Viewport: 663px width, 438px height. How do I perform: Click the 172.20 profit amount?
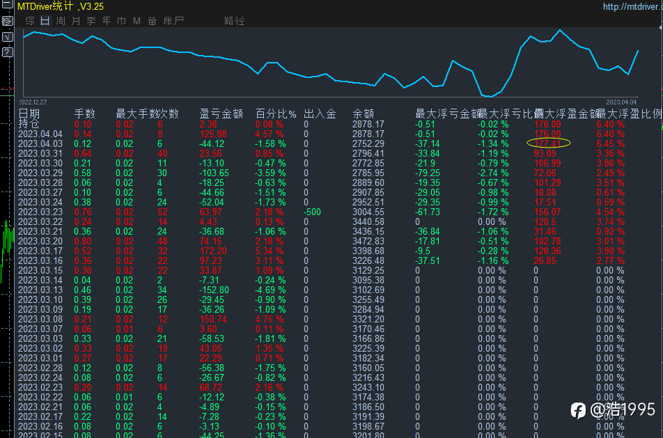[x=212, y=251]
